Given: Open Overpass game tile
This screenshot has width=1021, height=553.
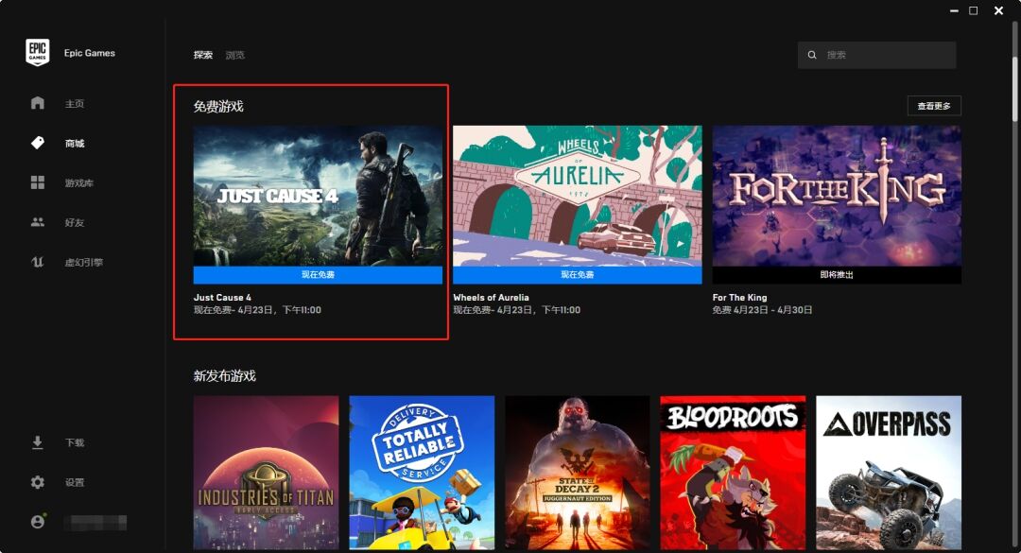Looking at the screenshot, I should [888, 473].
